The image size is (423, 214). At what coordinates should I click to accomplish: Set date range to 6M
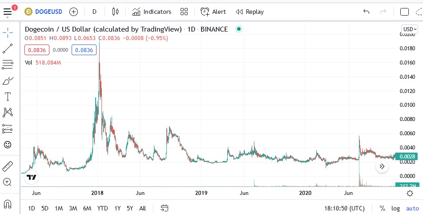(87, 208)
